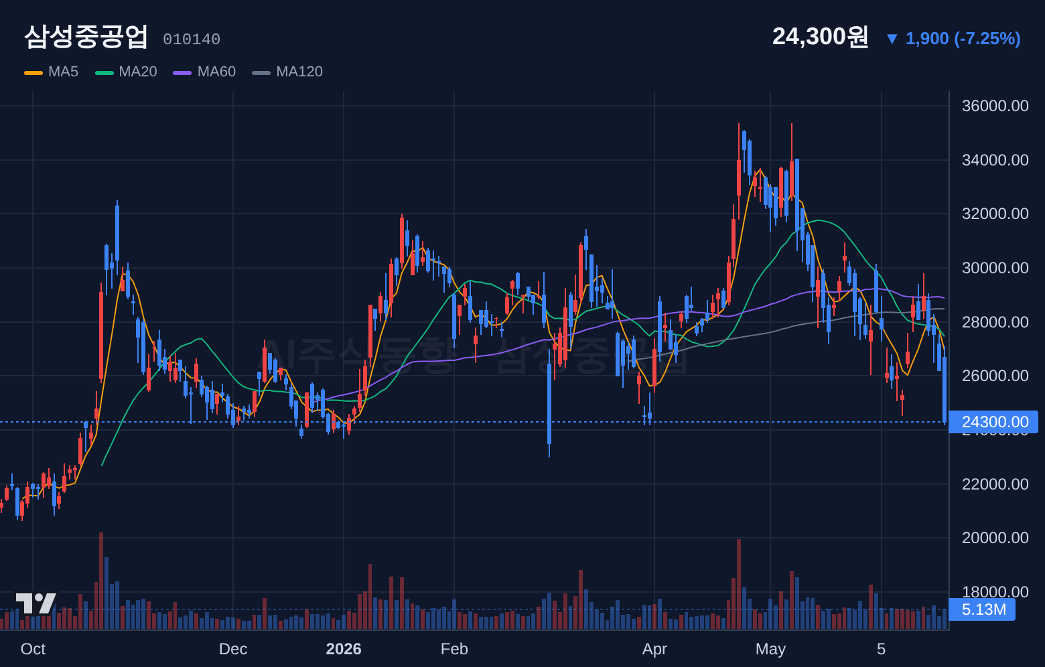Click the Feb time axis label
This screenshot has height=667, width=1045.
[454, 649]
